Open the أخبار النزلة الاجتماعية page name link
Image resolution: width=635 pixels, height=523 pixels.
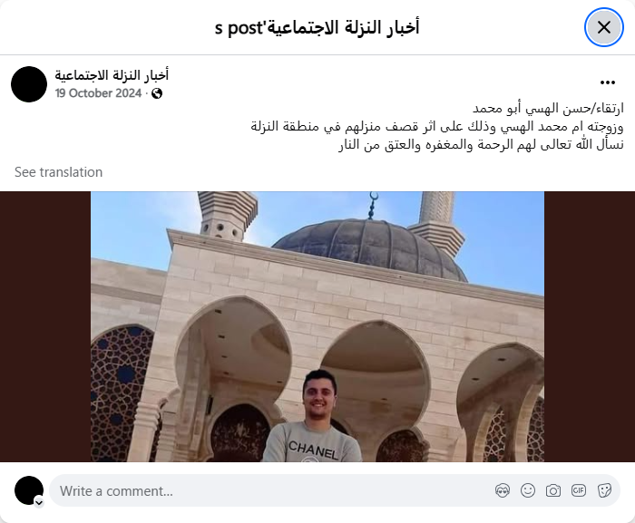[x=112, y=75]
